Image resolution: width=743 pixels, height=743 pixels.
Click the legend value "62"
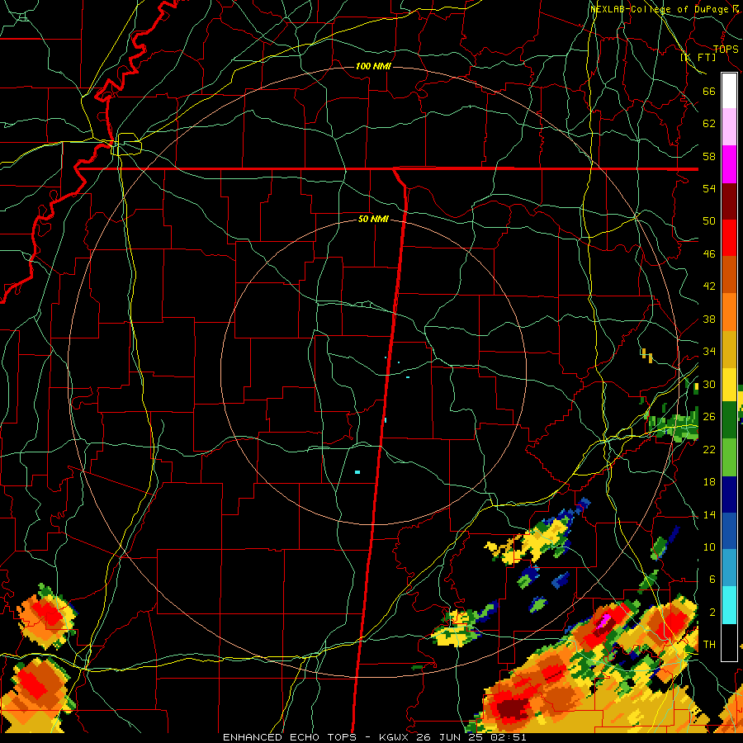pos(709,124)
